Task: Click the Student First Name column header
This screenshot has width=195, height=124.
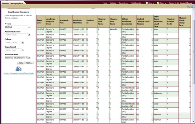Action: coord(115,21)
